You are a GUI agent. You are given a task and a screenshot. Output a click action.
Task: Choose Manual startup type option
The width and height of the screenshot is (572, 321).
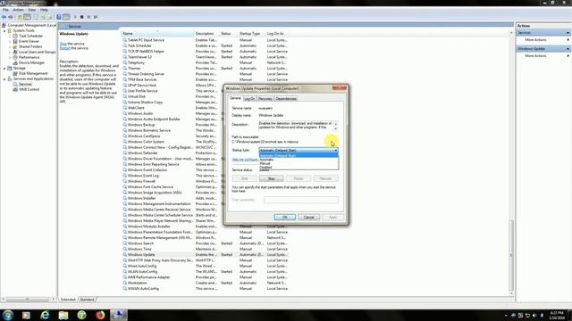point(299,163)
